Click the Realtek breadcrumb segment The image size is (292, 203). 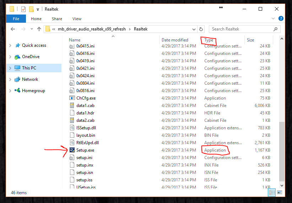(x=141, y=29)
